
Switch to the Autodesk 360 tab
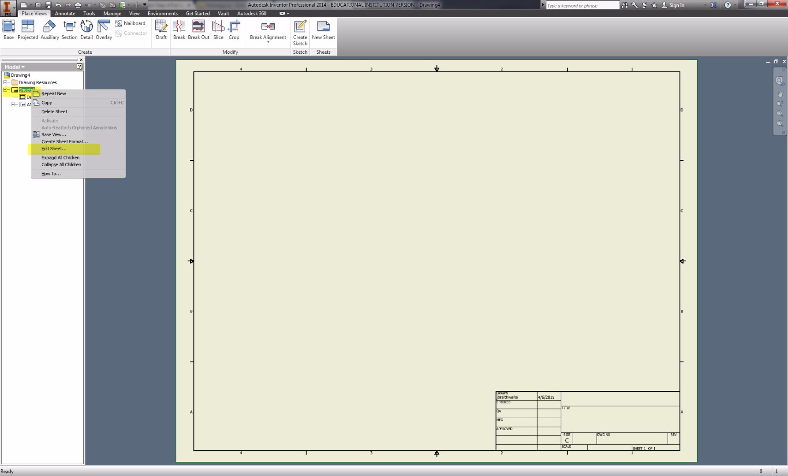251,14
